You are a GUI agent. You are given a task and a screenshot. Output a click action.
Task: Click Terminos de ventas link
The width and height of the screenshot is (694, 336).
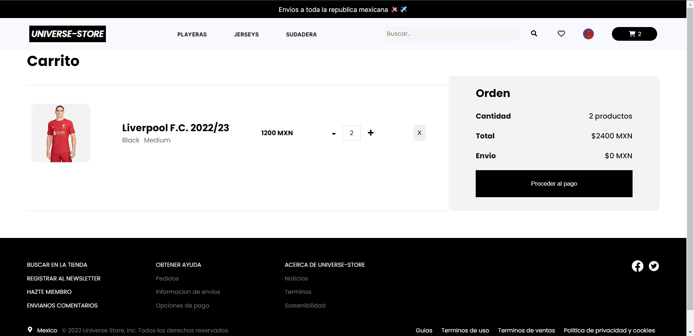[527, 330]
